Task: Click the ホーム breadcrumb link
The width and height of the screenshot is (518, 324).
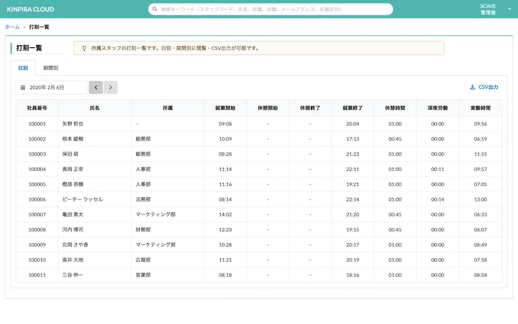Action: (12, 27)
